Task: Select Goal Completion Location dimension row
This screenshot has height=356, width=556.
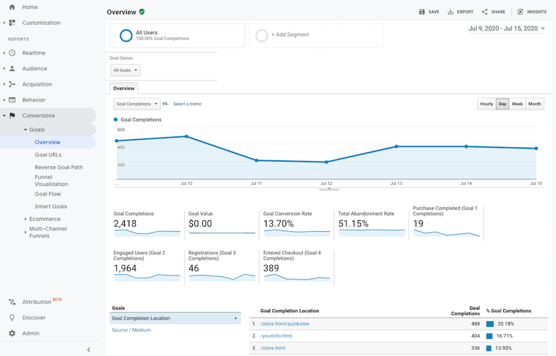Action: (x=175, y=319)
